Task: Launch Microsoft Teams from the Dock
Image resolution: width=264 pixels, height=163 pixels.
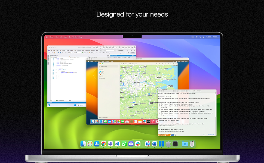Action: click(x=110, y=144)
